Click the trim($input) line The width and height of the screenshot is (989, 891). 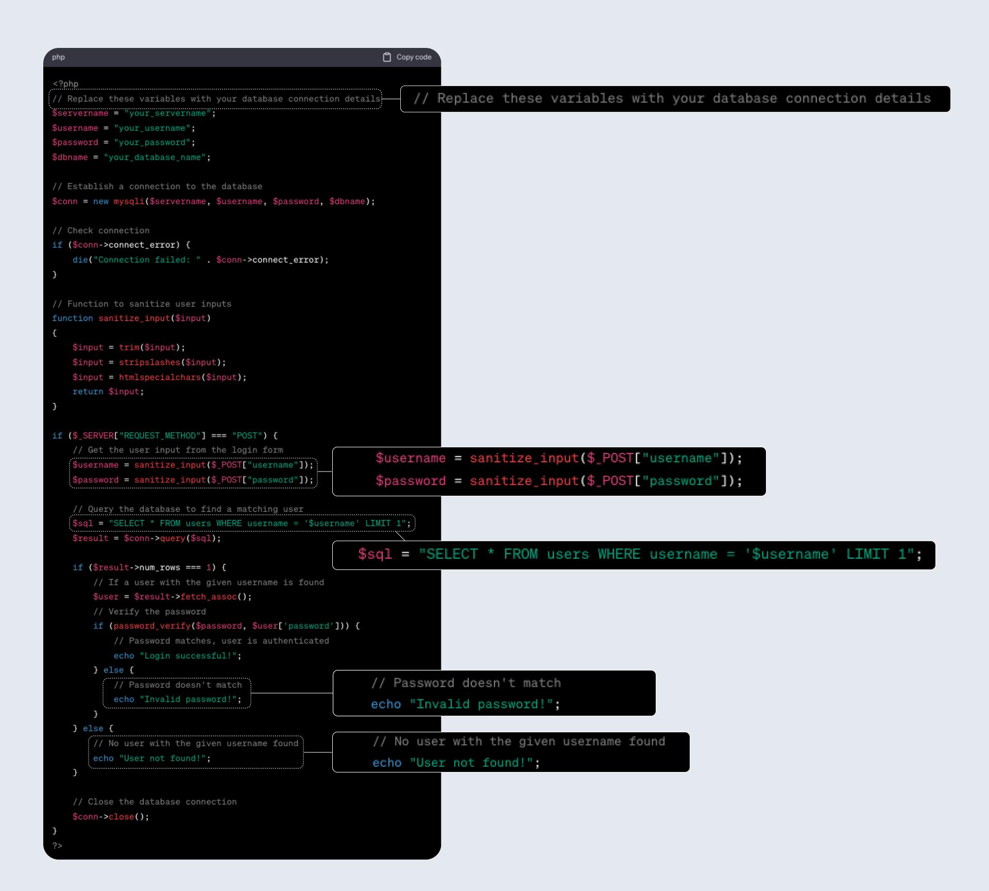[129, 348]
